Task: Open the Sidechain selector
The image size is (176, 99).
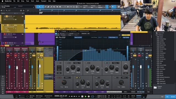Action: tap(86, 34)
